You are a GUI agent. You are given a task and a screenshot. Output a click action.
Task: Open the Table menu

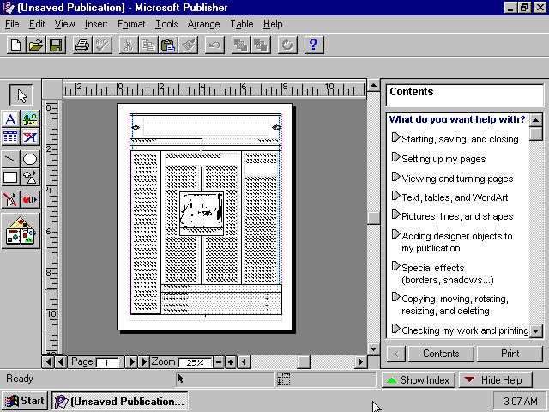[242, 24]
